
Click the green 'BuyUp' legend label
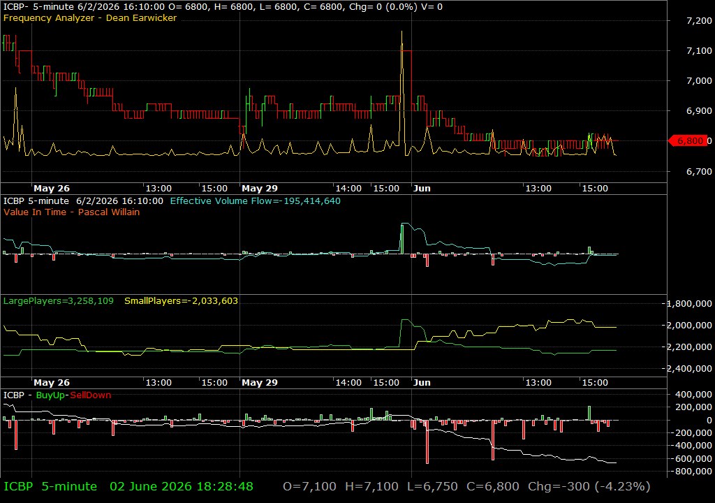pyautogui.click(x=50, y=395)
